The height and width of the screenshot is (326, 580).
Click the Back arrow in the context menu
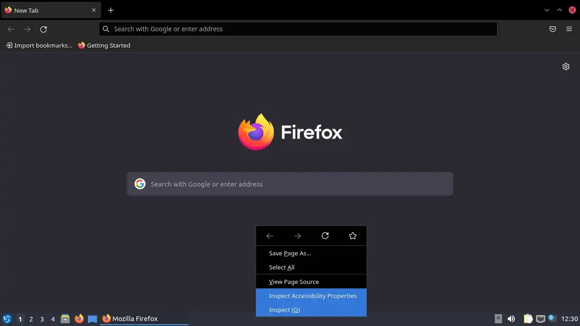(270, 236)
